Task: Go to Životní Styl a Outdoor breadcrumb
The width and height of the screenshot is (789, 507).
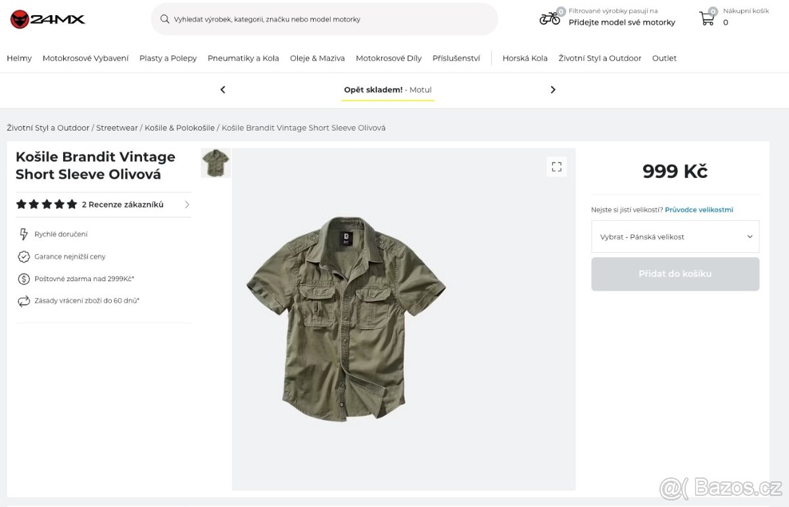Action: click(x=48, y=128)
